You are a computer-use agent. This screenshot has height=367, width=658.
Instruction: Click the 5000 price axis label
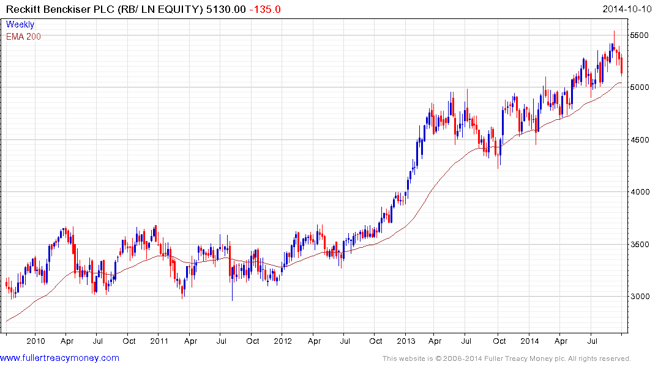[639, 87]
